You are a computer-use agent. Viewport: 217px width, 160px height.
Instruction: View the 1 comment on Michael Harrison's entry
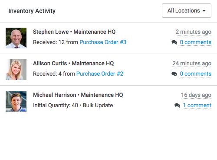coord(197,106)
